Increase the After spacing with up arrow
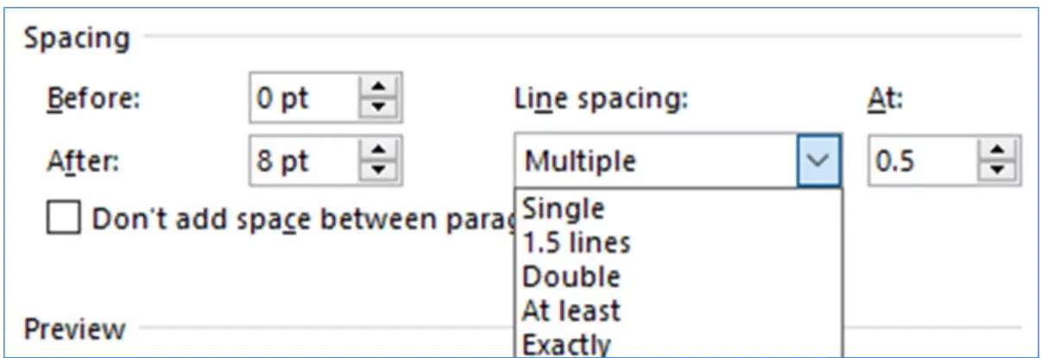1041x358 pixels. 377,151
